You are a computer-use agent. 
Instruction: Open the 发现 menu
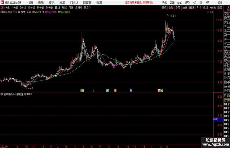pos(62,2)
